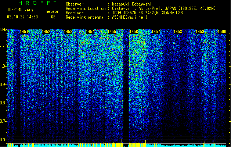Click the tall yellow peak just before the dark gap
Screen dimensions: 231x147
(x=122, y=142)
